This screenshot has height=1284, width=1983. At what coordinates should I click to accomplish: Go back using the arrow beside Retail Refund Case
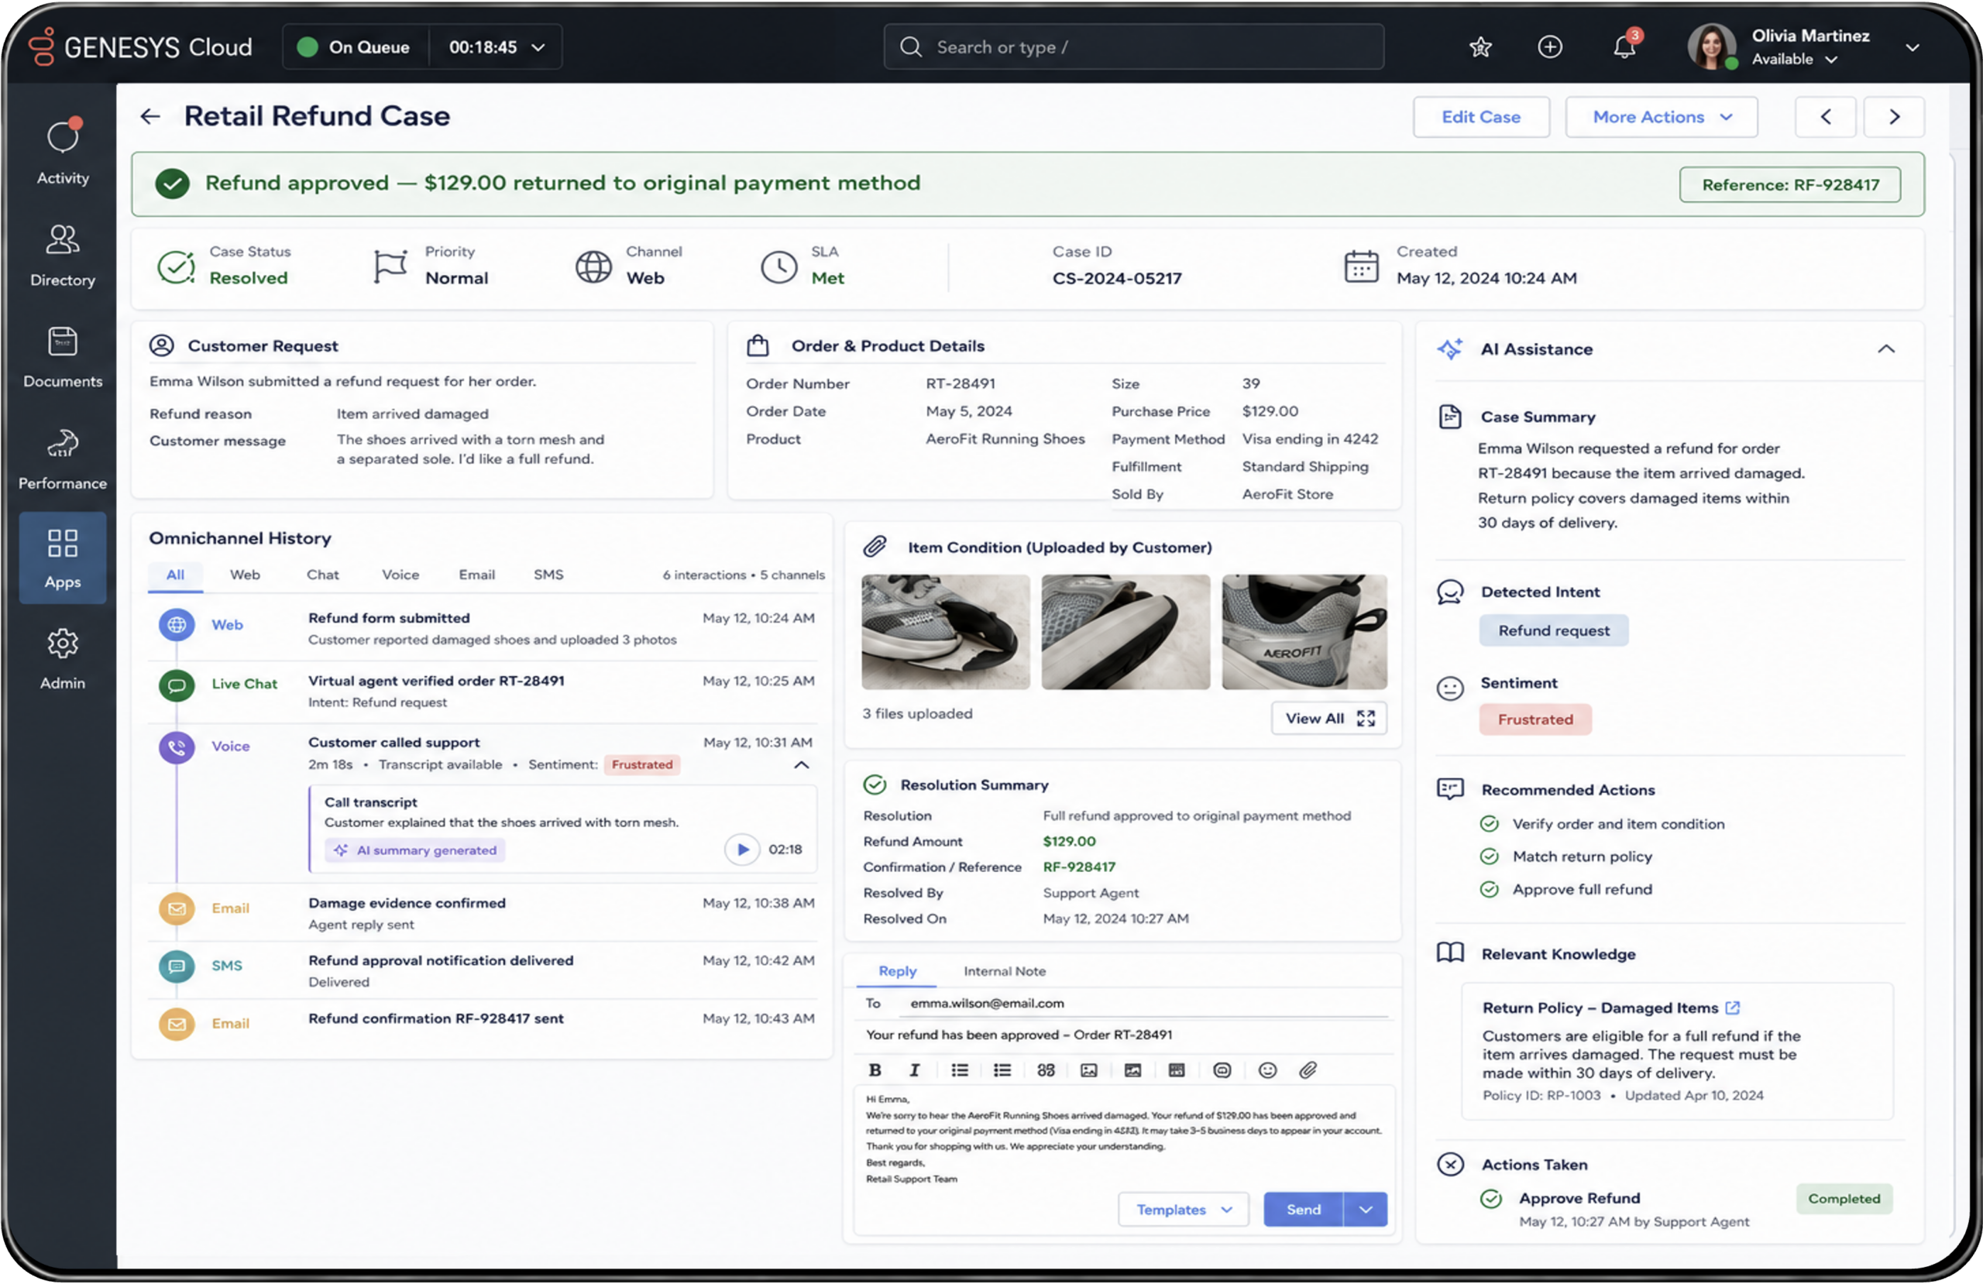pyautogui.click(x=150, y=117)
